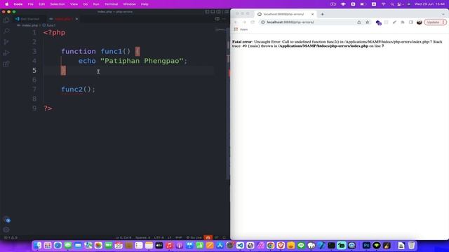Open the Ln, Col cursor position indicator
449x252 pixels.
(x=123, y=237)
